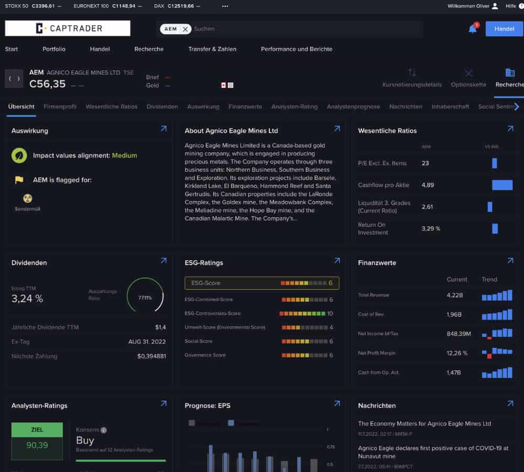
Task: Expand the Finanzwerte card
Action: click(510, 261)
